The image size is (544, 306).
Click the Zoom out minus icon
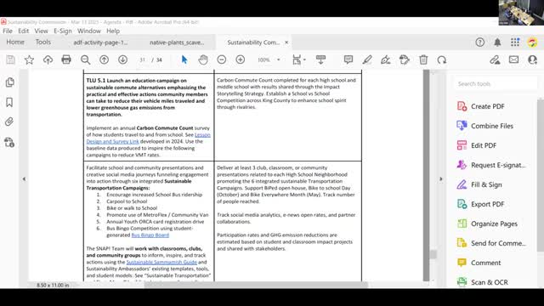click(222, 59)
